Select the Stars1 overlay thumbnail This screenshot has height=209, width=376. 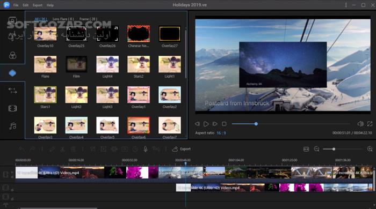[45, 95]
